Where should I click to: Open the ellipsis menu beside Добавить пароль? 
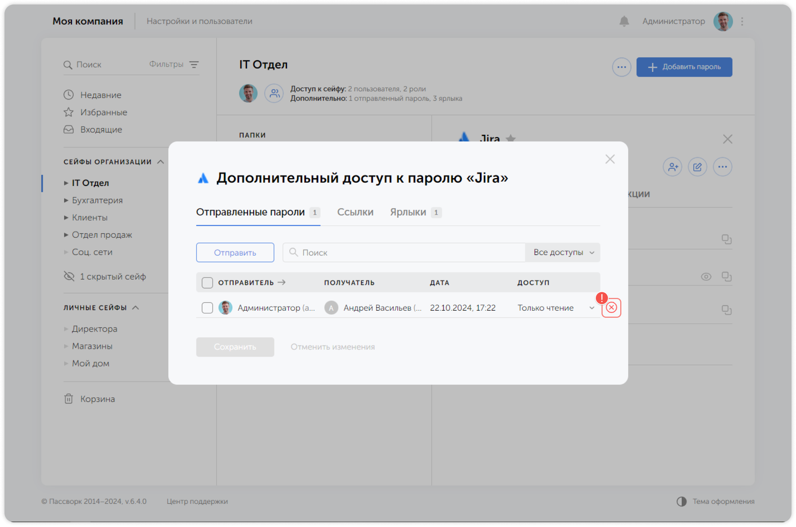pyautogui.click(x=621, y=67)
